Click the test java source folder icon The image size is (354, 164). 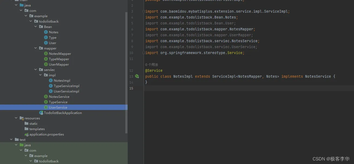click(22, 145)
